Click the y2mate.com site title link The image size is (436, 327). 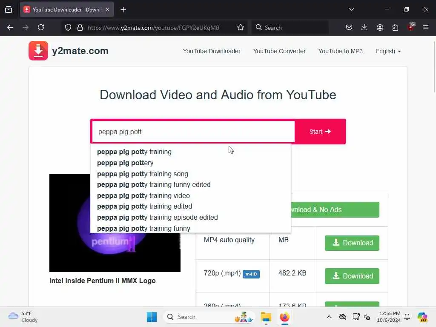(x=80, y=51)
